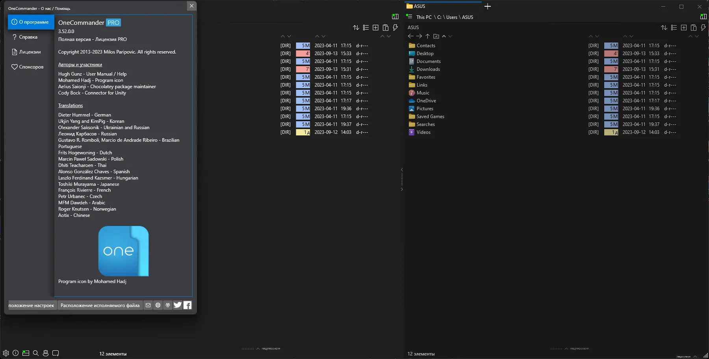Screen dimensions: 709x359
Task: Toggle the right pane column layout icon with green dot
Action: pos(703,17)
